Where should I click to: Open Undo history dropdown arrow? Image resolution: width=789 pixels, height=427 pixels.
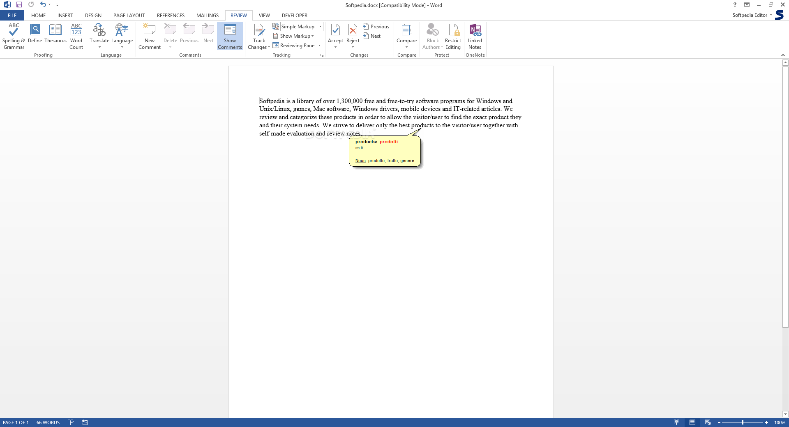tap(50, 5)
